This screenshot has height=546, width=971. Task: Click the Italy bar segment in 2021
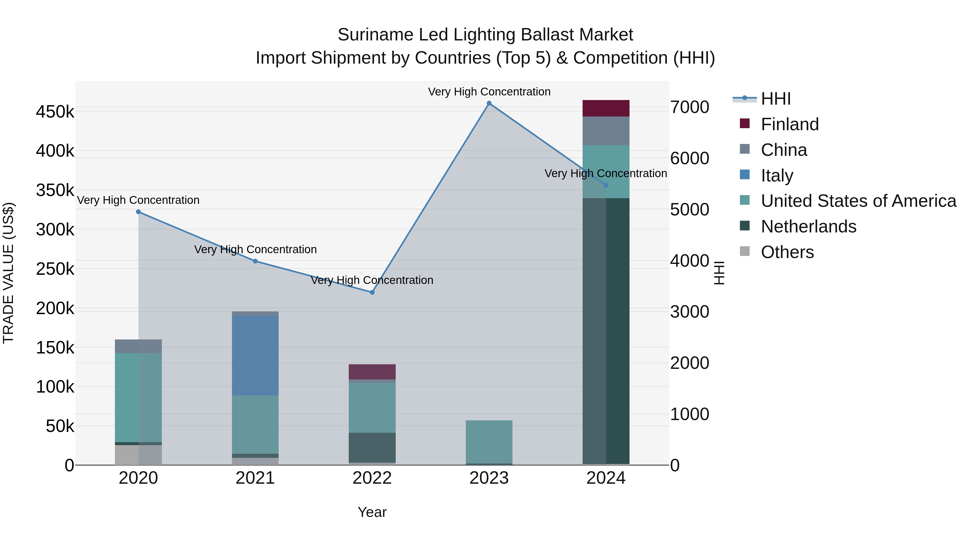(255, 356)
